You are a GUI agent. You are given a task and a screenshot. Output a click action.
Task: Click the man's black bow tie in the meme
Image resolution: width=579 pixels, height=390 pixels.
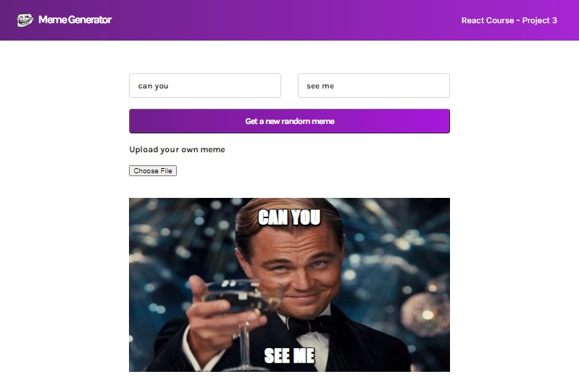point(309,325)
